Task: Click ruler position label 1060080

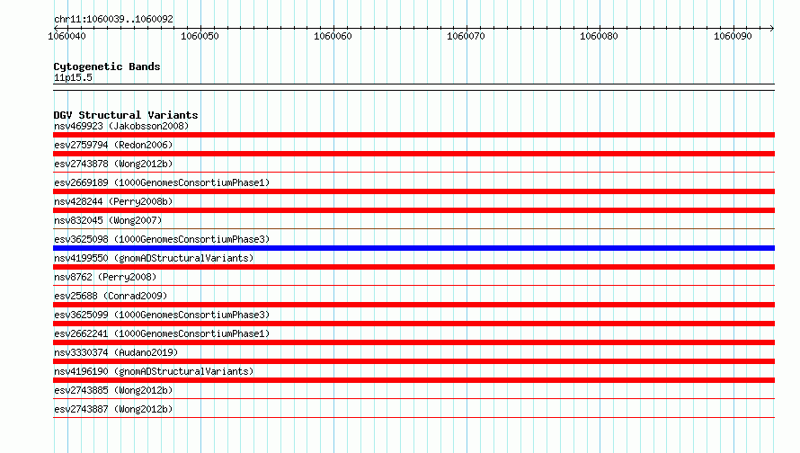Action: coord(599,36)
